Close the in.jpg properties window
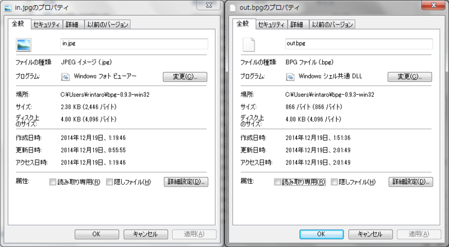Screen dimensions: 449x247 coord(209,5)
